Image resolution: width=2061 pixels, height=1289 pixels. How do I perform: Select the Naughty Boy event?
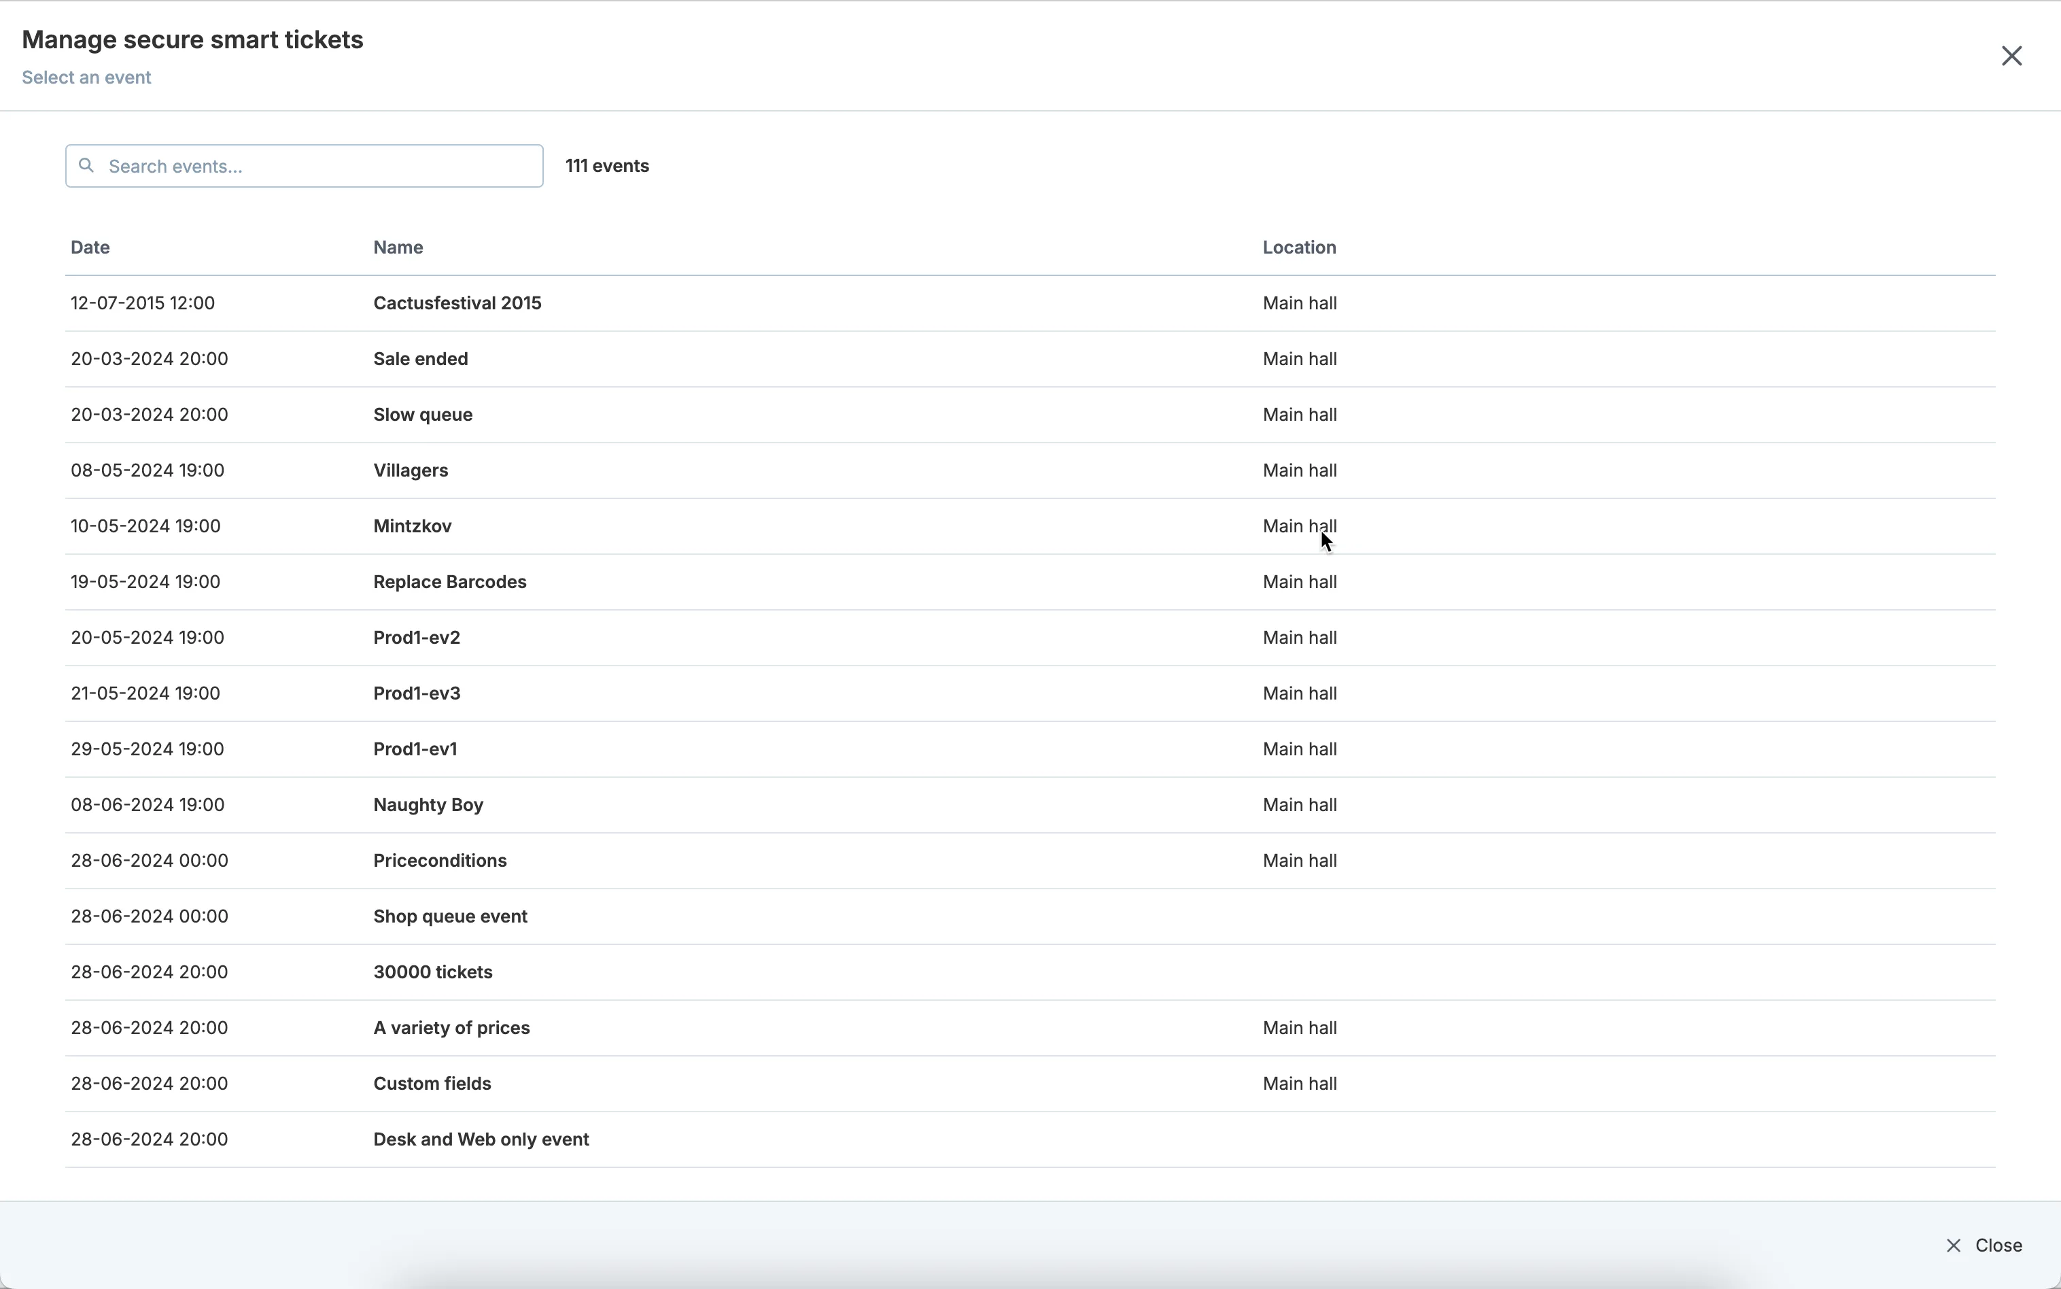tap(1030, 805)
